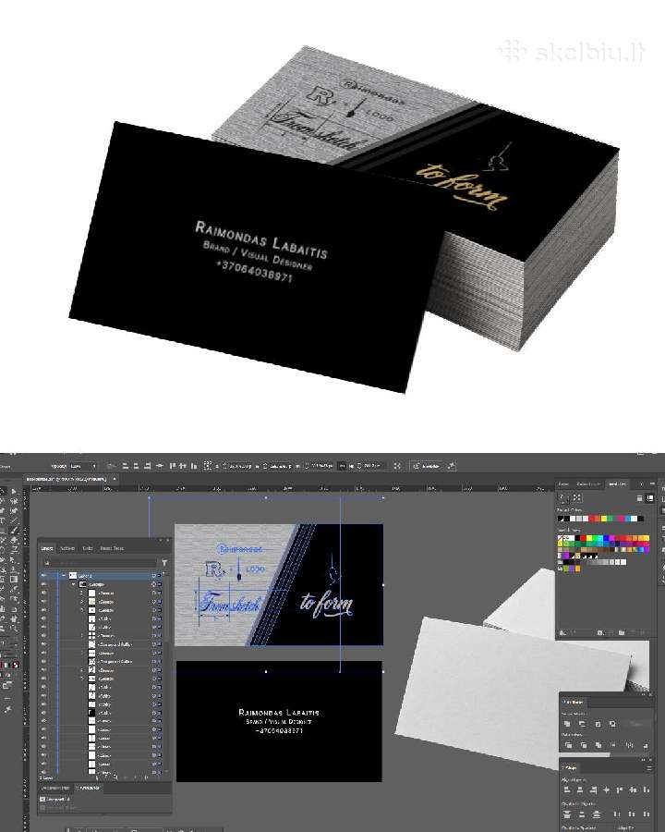
Task: Collapse the Layer 1 disclosure triangle
Action: coord(64,576)
